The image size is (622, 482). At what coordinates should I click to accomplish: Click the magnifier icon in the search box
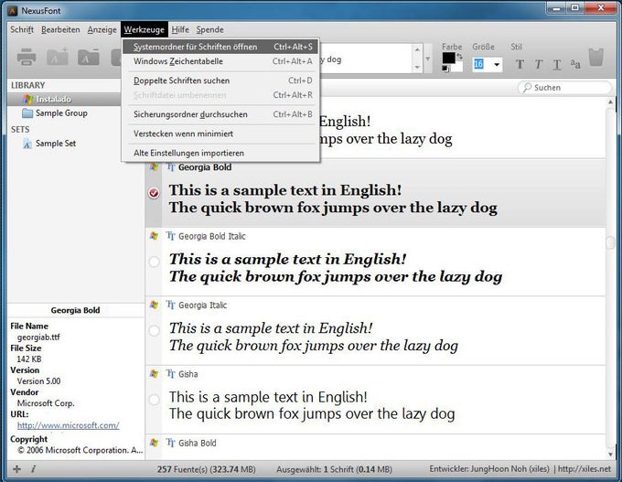[x=527, y=87]
